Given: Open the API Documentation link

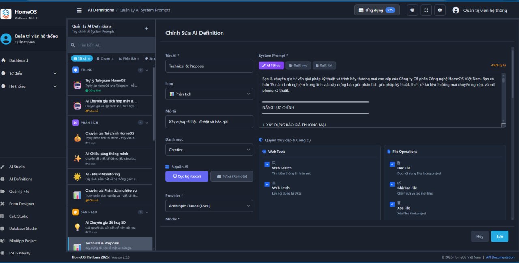Looking at the screenshot, I should 500,257.
